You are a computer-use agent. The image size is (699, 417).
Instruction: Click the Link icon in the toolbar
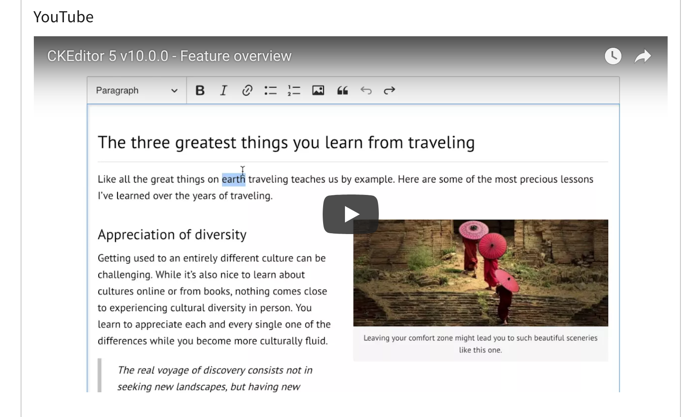[247, 90]
